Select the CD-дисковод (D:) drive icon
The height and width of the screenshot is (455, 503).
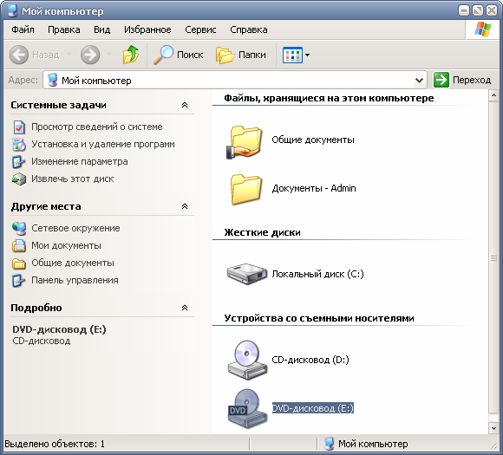(x=247, y=360)
